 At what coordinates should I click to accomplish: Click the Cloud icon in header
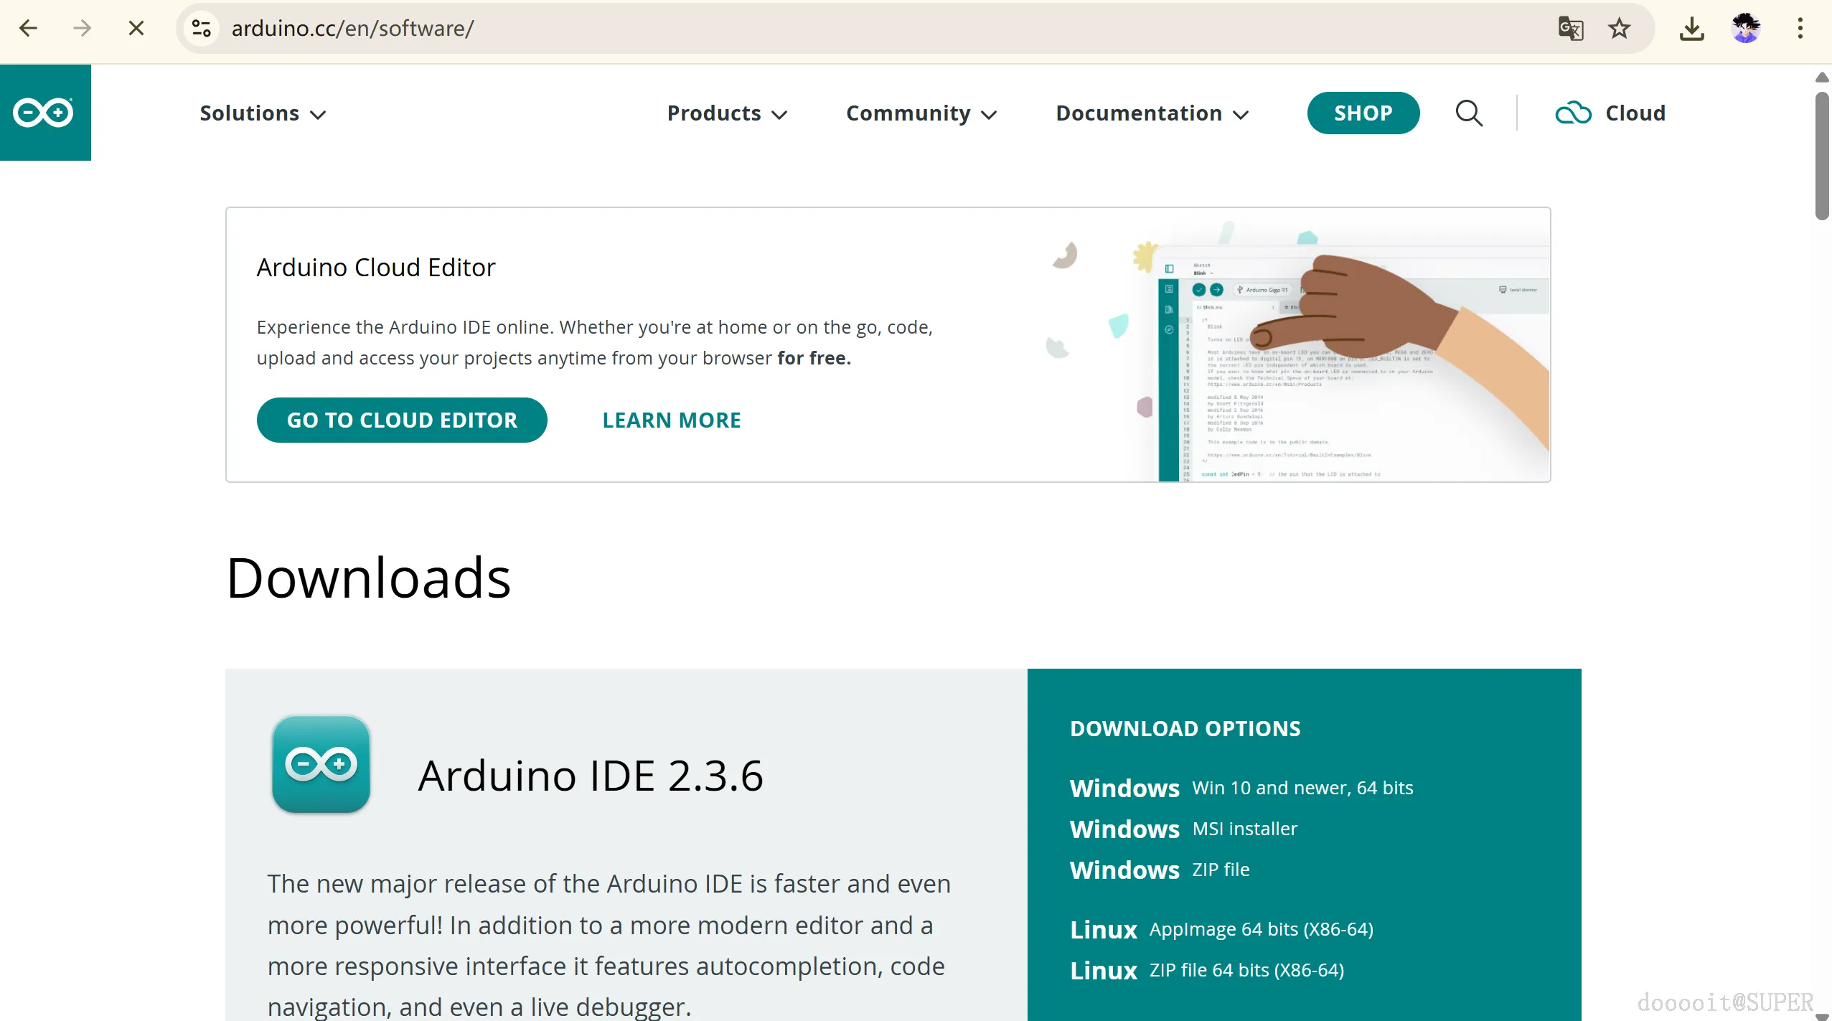point(1573,113)
